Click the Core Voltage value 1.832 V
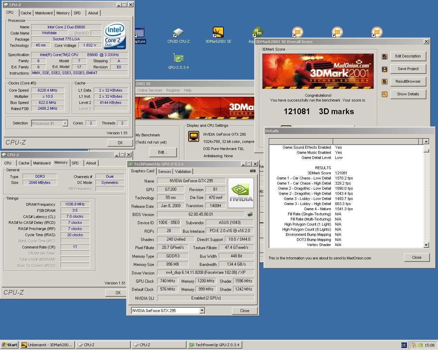Screen dimensions: 438x350 [90, 45]
